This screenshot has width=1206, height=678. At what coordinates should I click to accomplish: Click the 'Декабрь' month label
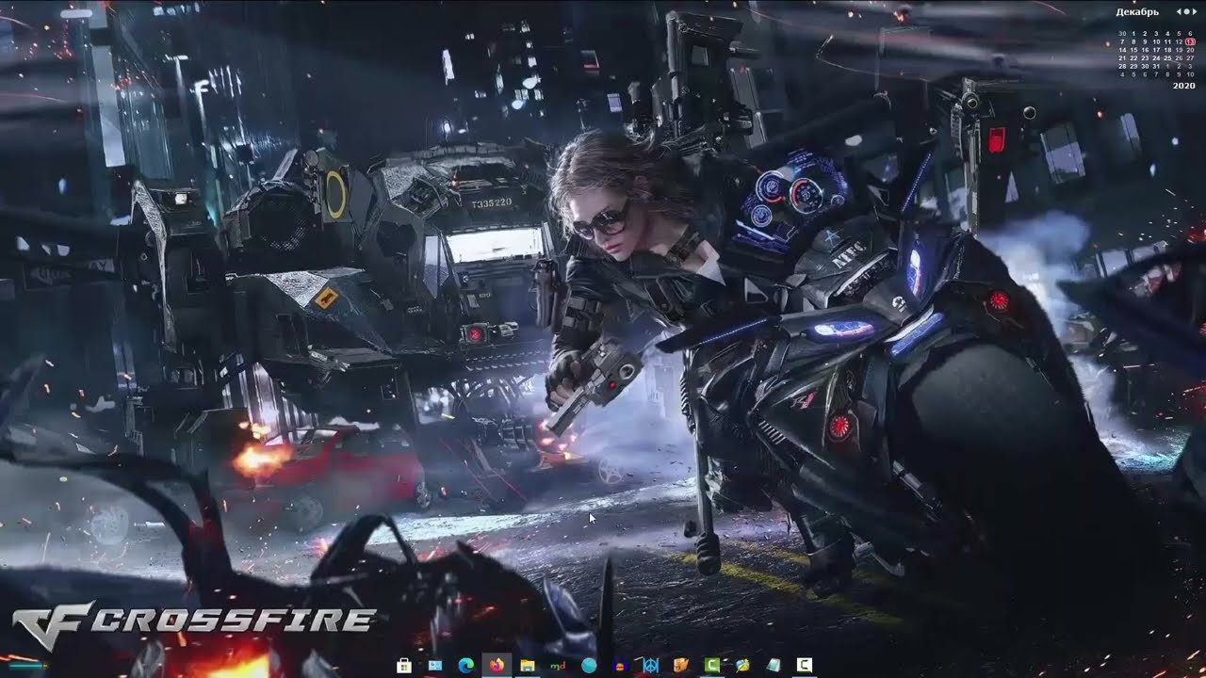coord(1137,12)
